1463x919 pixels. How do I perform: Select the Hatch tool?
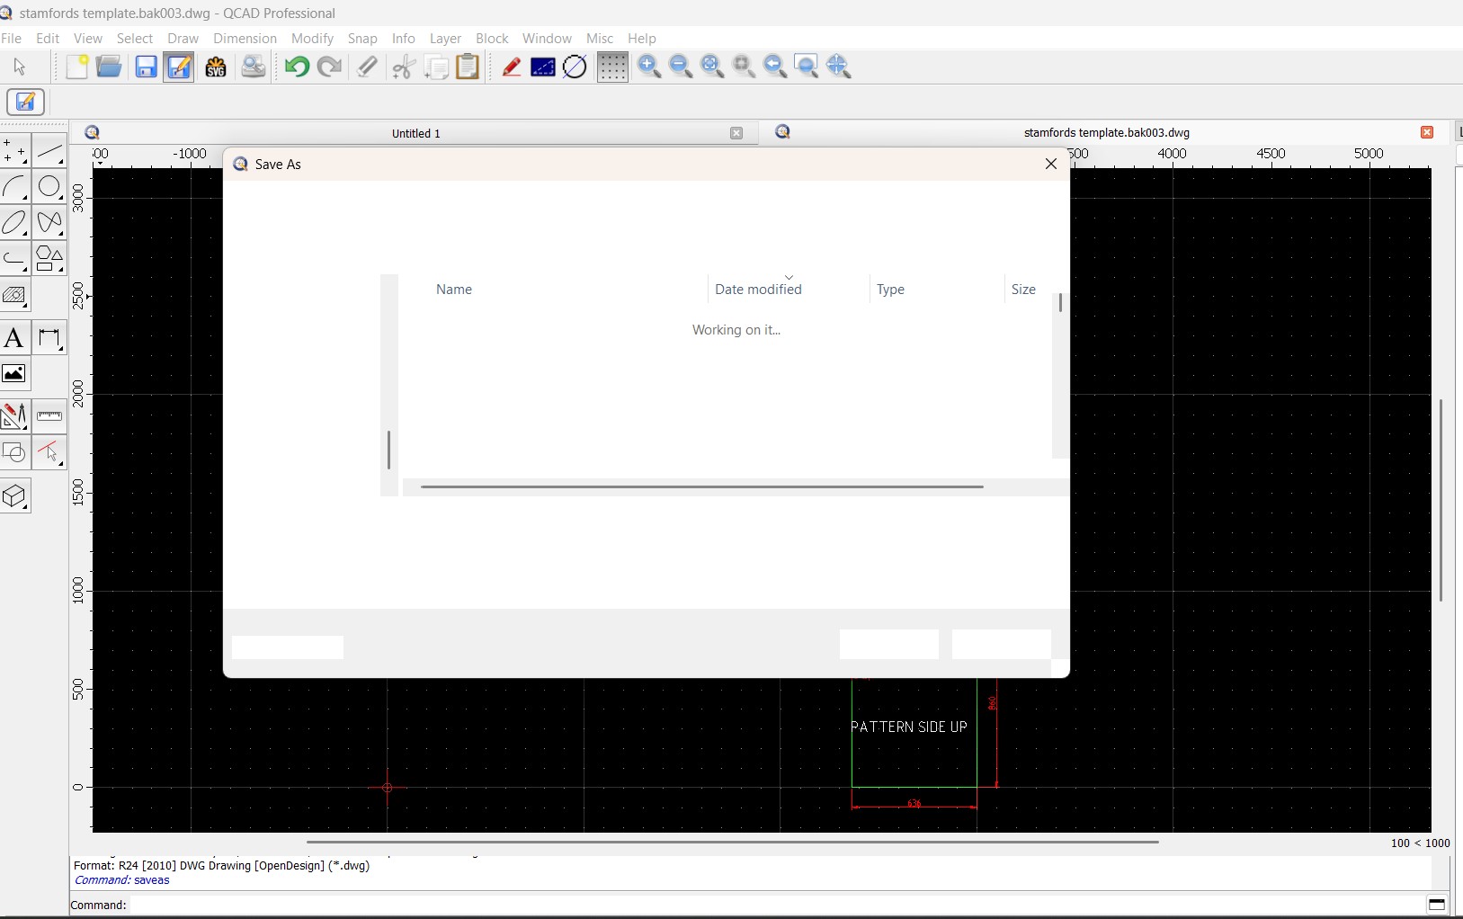click(x=15, y=295)
